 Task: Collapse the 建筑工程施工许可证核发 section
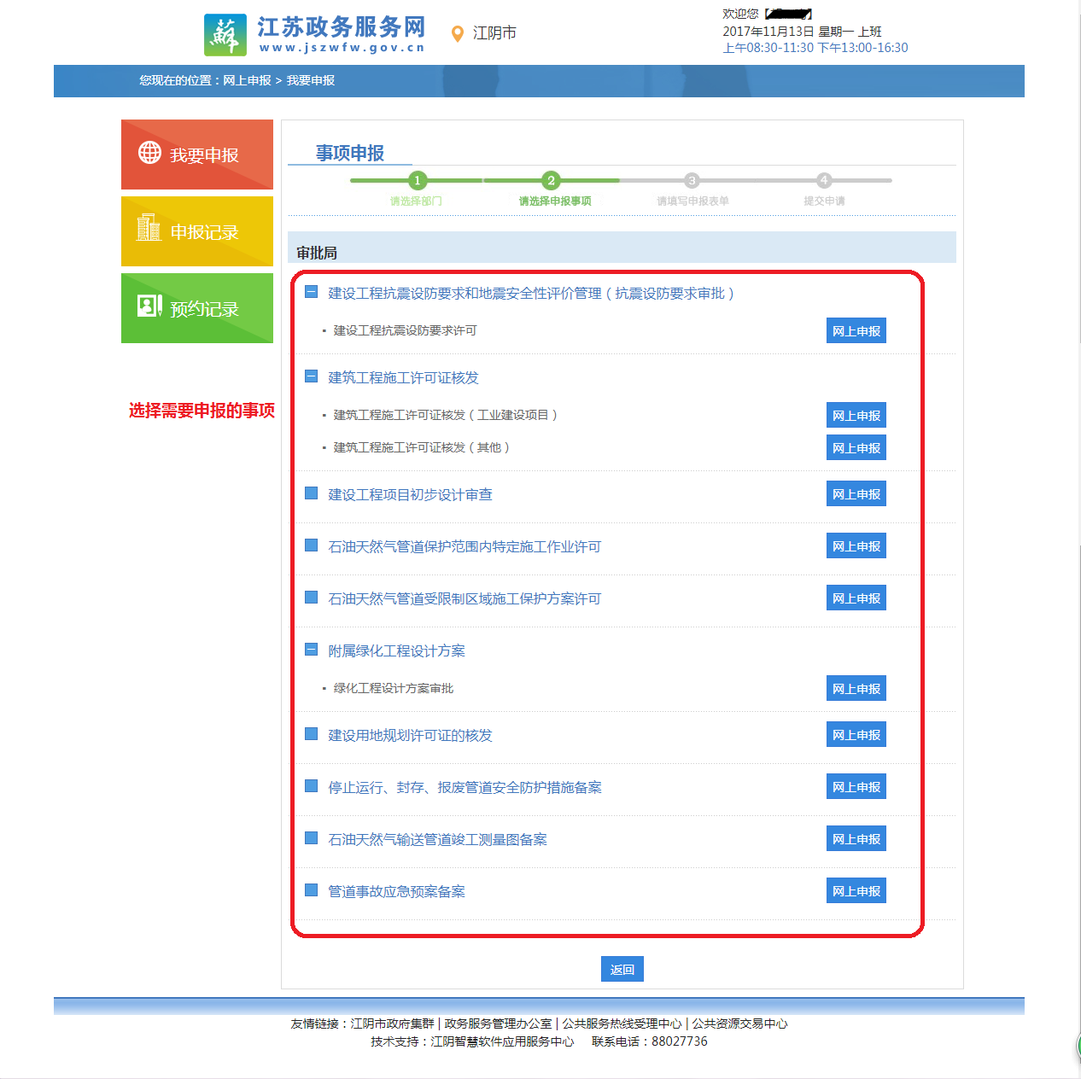point(312,376)
